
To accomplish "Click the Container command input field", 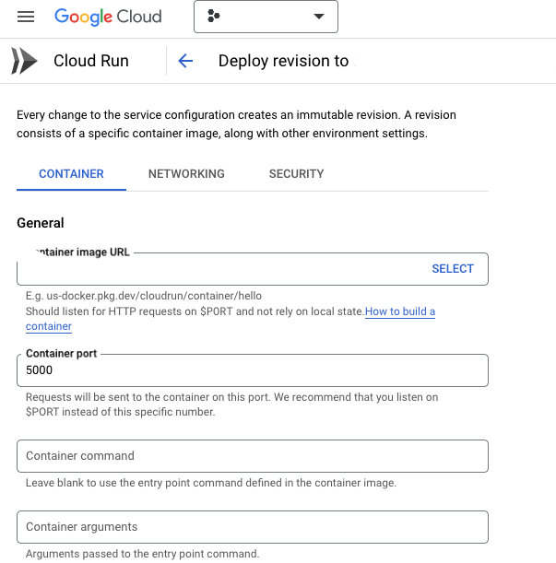I will coord(253,456).
